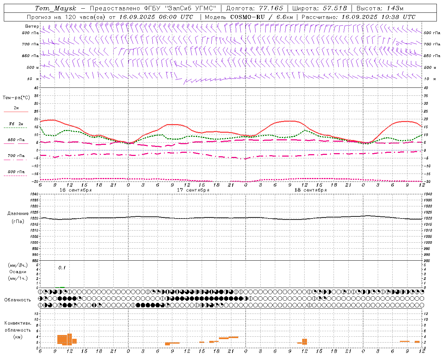Select the Тем-ра(°C) temperature panel label

tap(16, 98)
